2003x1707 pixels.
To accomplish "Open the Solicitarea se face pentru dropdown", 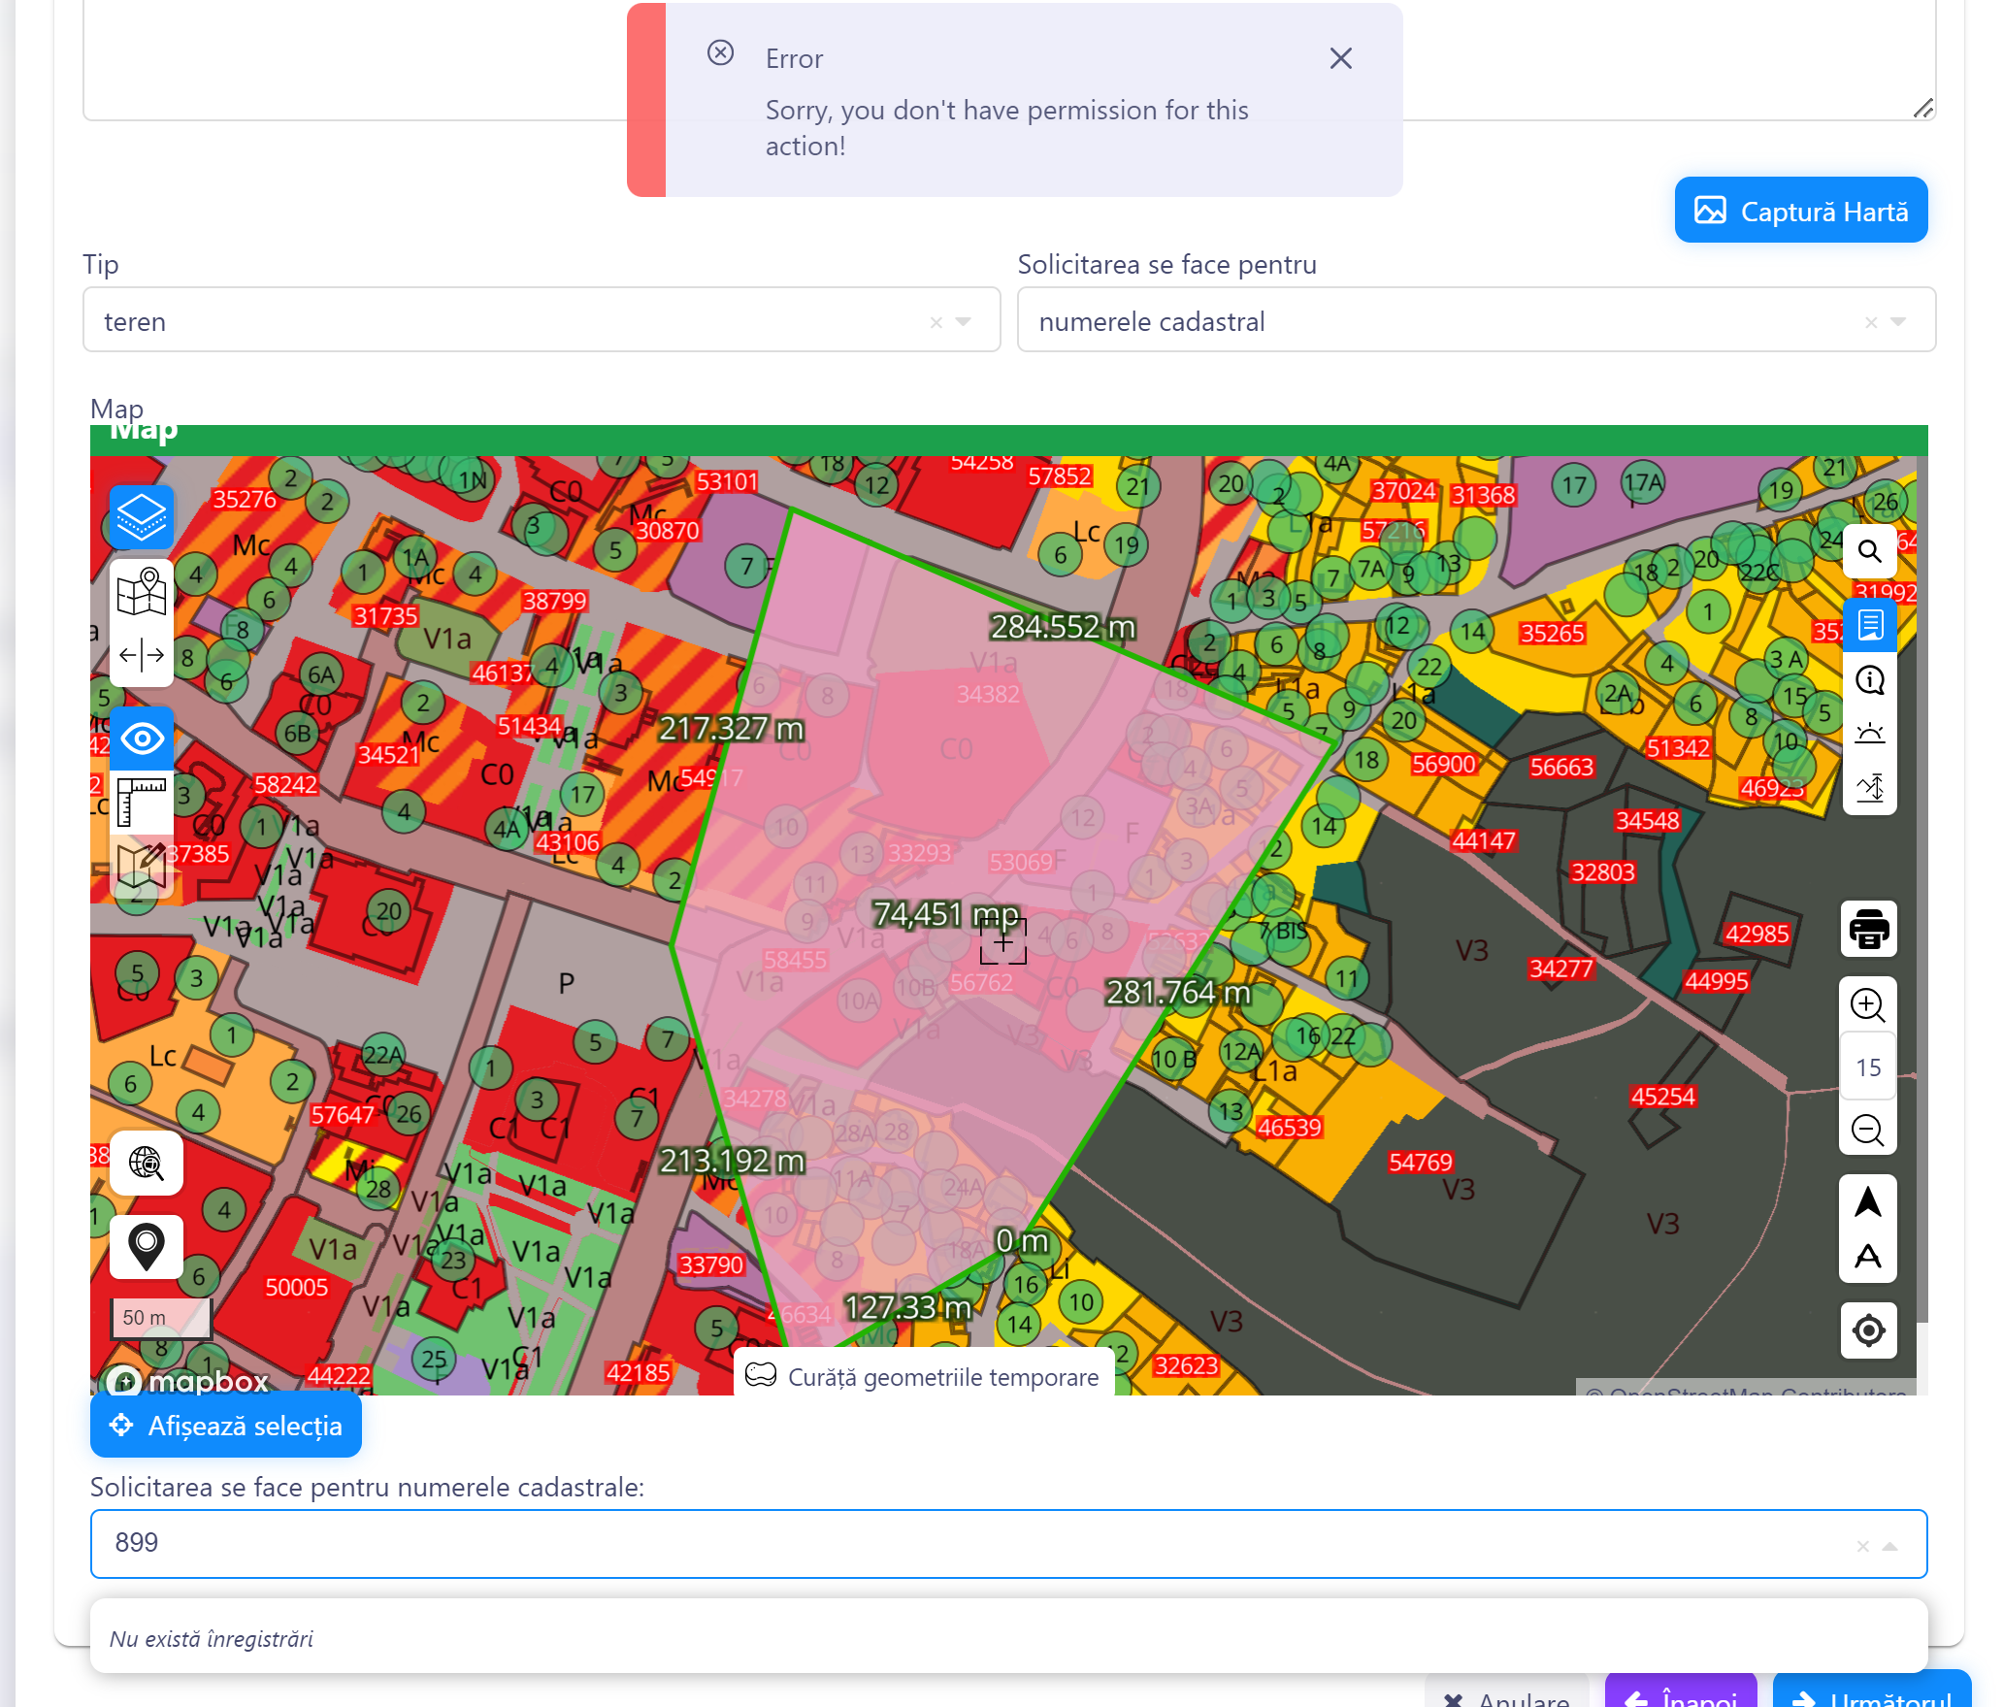I will pos(1898,321).
